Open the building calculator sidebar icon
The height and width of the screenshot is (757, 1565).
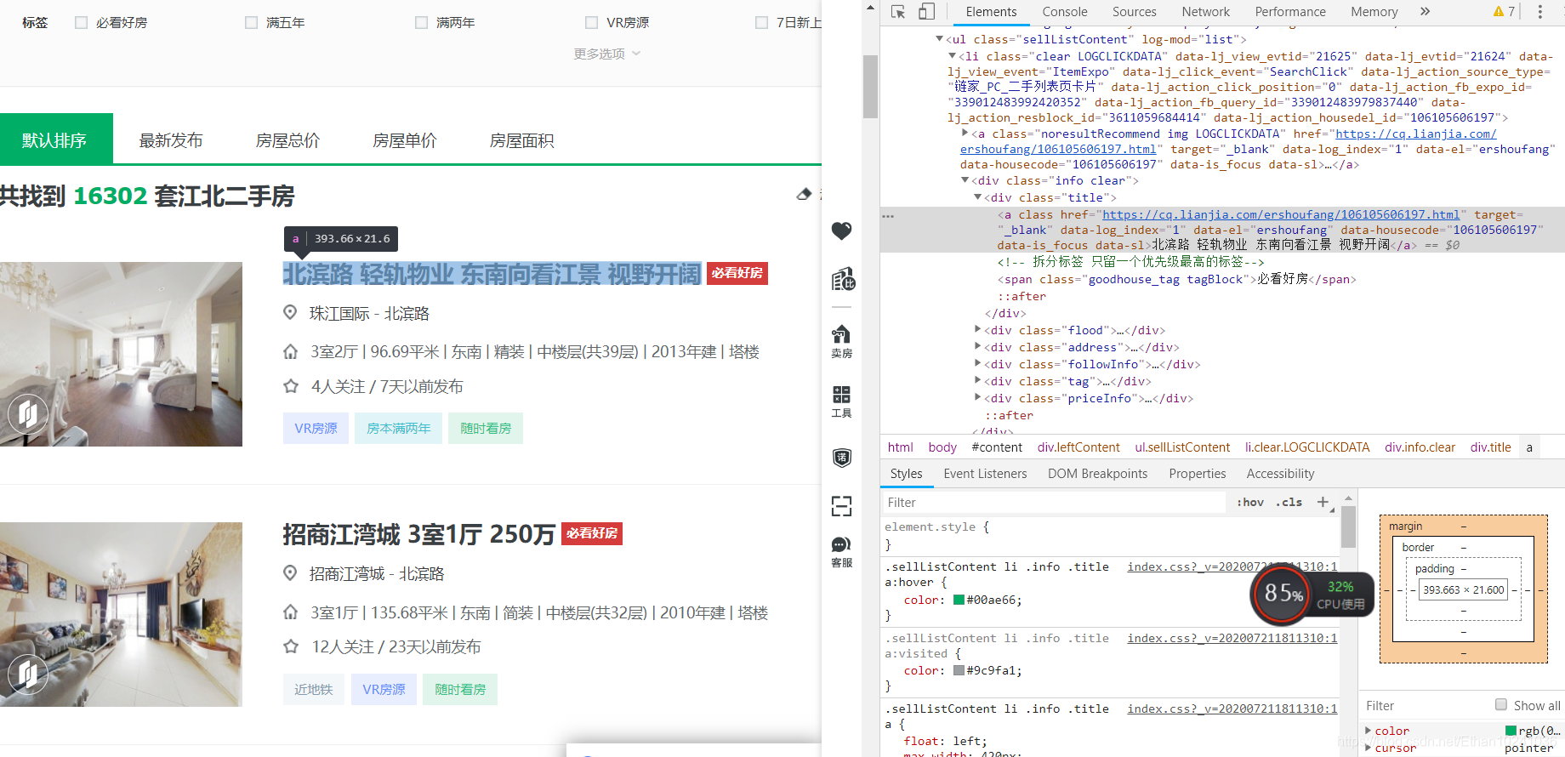tap(842, 279)
